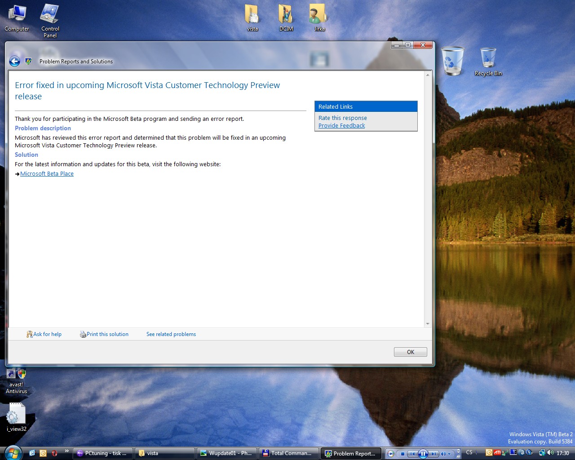Switch to PCtuning taskbar window
The image size is (575, 460).
pos(103,453)
